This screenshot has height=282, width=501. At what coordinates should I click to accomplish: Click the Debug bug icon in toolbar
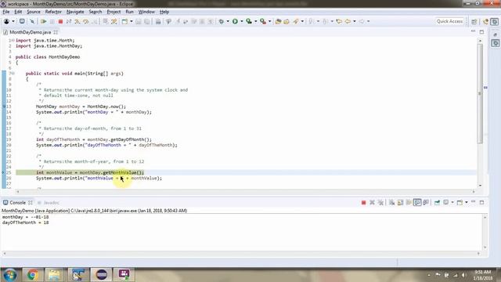click(221, 21)
